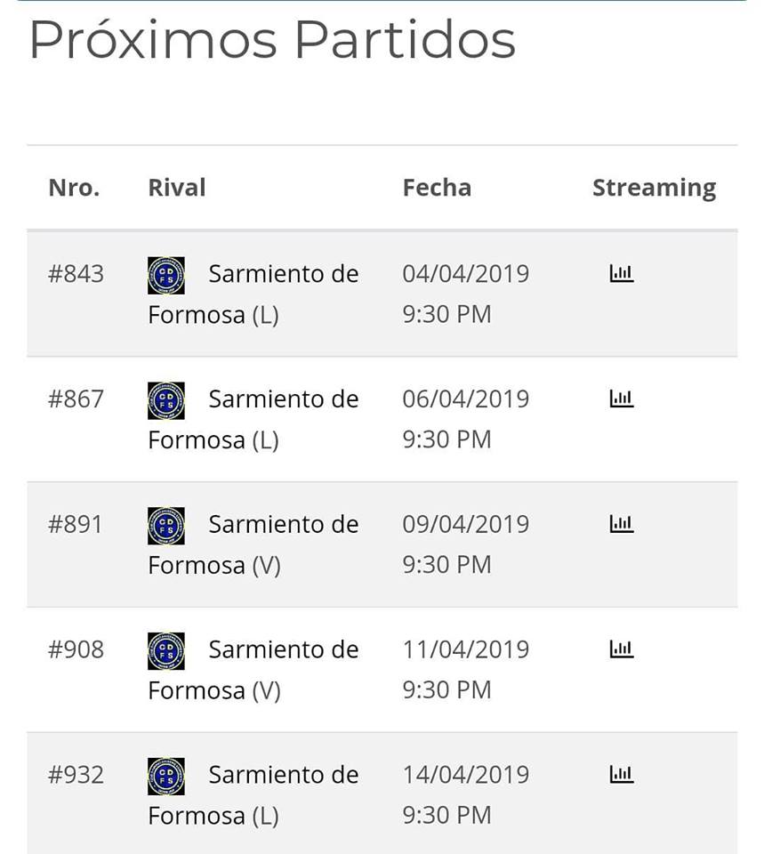Click Sarmiento de Formosa crest in match #908

click(x=166, y=651)
